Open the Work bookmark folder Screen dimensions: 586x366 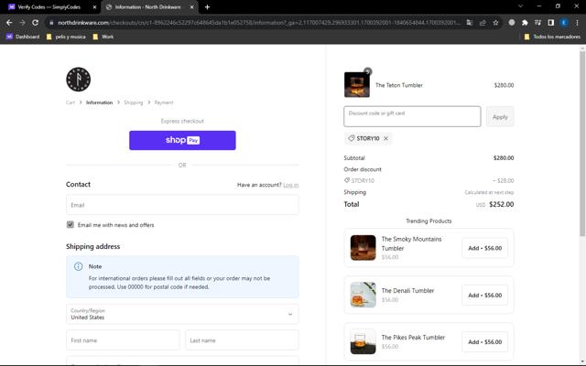(103, 37)
